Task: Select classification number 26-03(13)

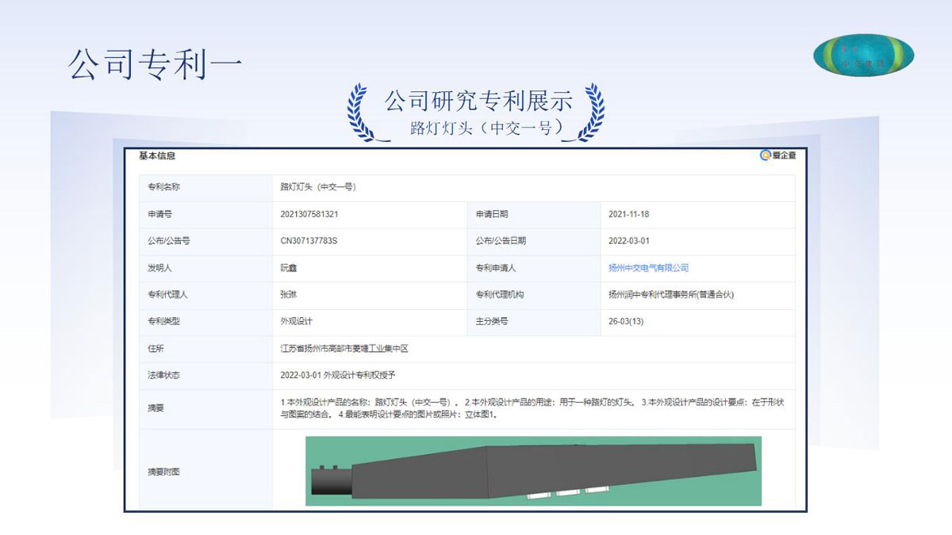Action: (x=626, y=322)
